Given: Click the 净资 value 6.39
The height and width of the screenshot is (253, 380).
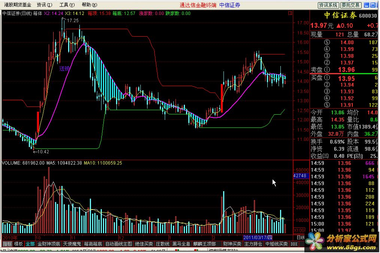Looking at the screenshot, I should [x=339, y=149].
